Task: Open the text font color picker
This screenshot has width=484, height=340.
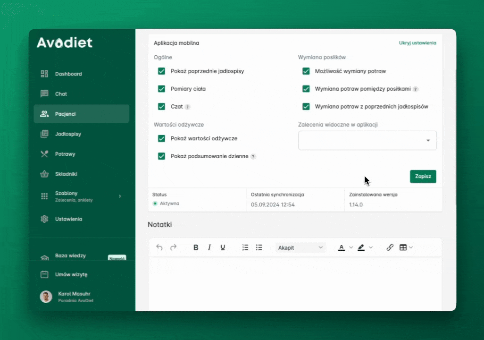Action: 342,247
